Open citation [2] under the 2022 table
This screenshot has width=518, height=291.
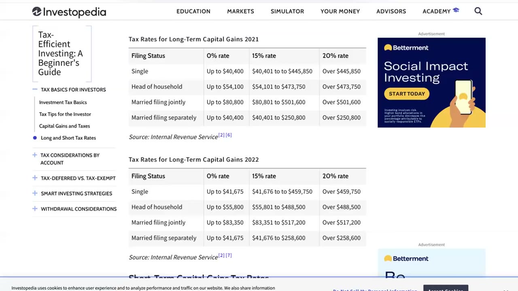pos(221,255)
